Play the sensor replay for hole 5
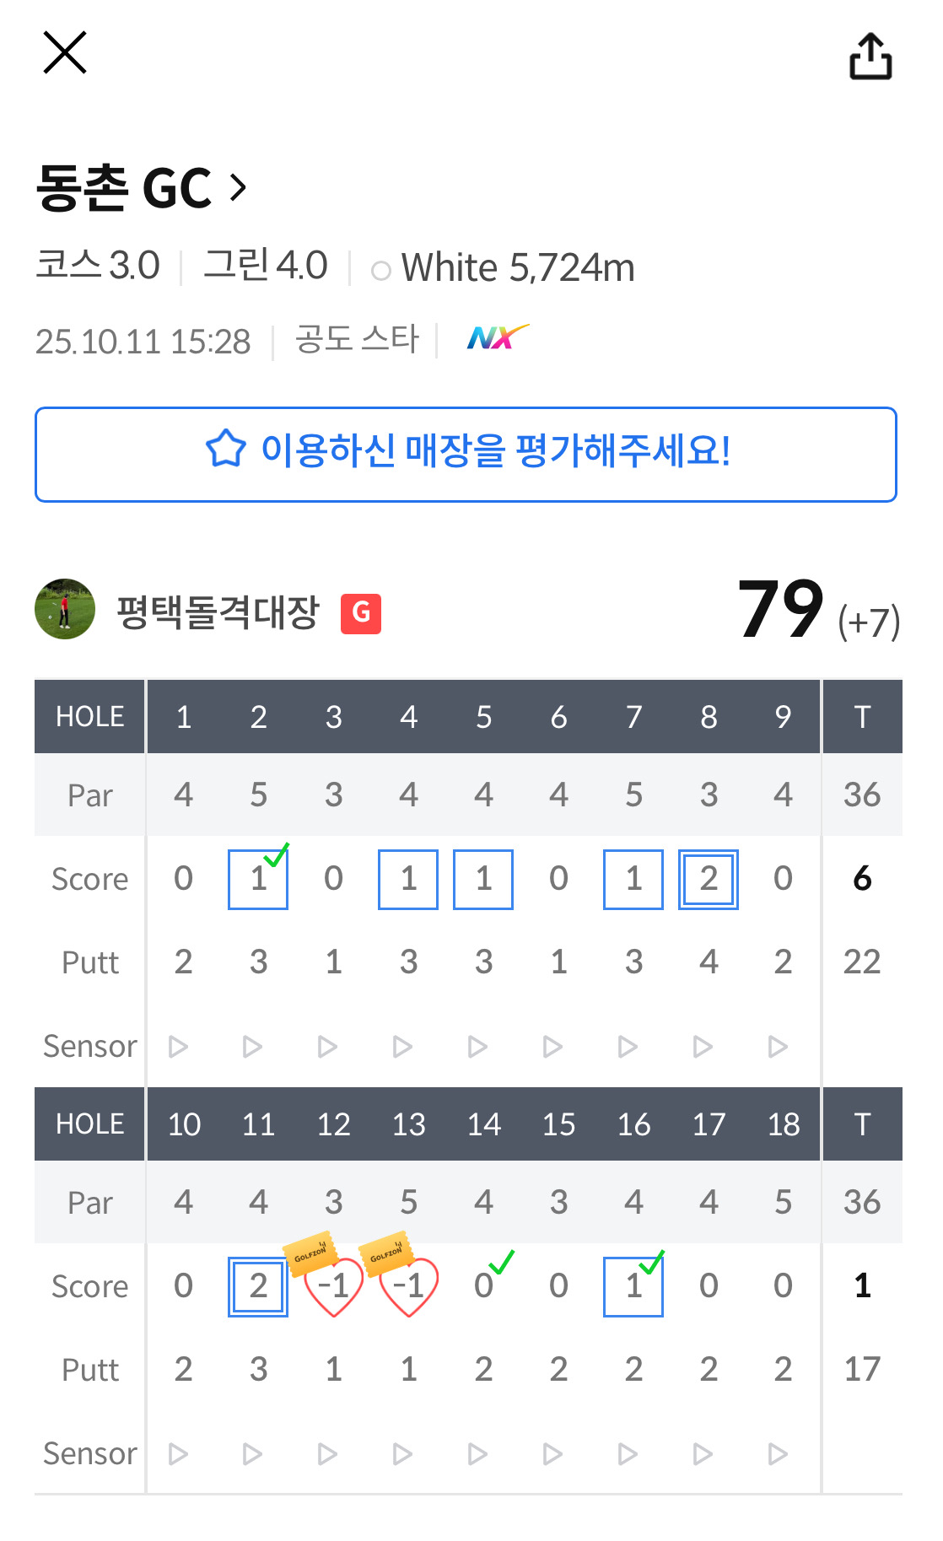The image size is (943, 1541). 477,1047
